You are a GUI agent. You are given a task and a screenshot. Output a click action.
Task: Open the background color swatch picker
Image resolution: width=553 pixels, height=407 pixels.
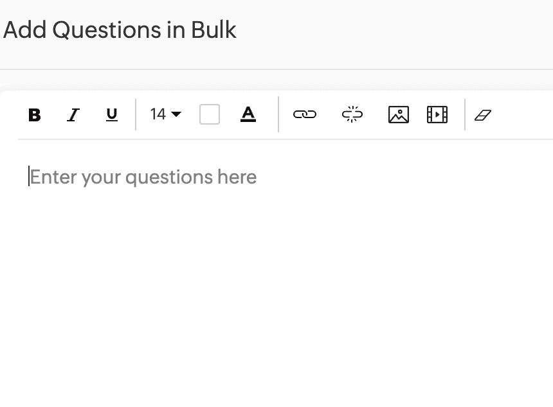pyautogui.click(x=210, y=115)
